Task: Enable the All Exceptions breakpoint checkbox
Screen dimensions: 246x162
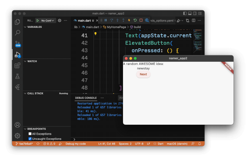Action: pos(30,134)
